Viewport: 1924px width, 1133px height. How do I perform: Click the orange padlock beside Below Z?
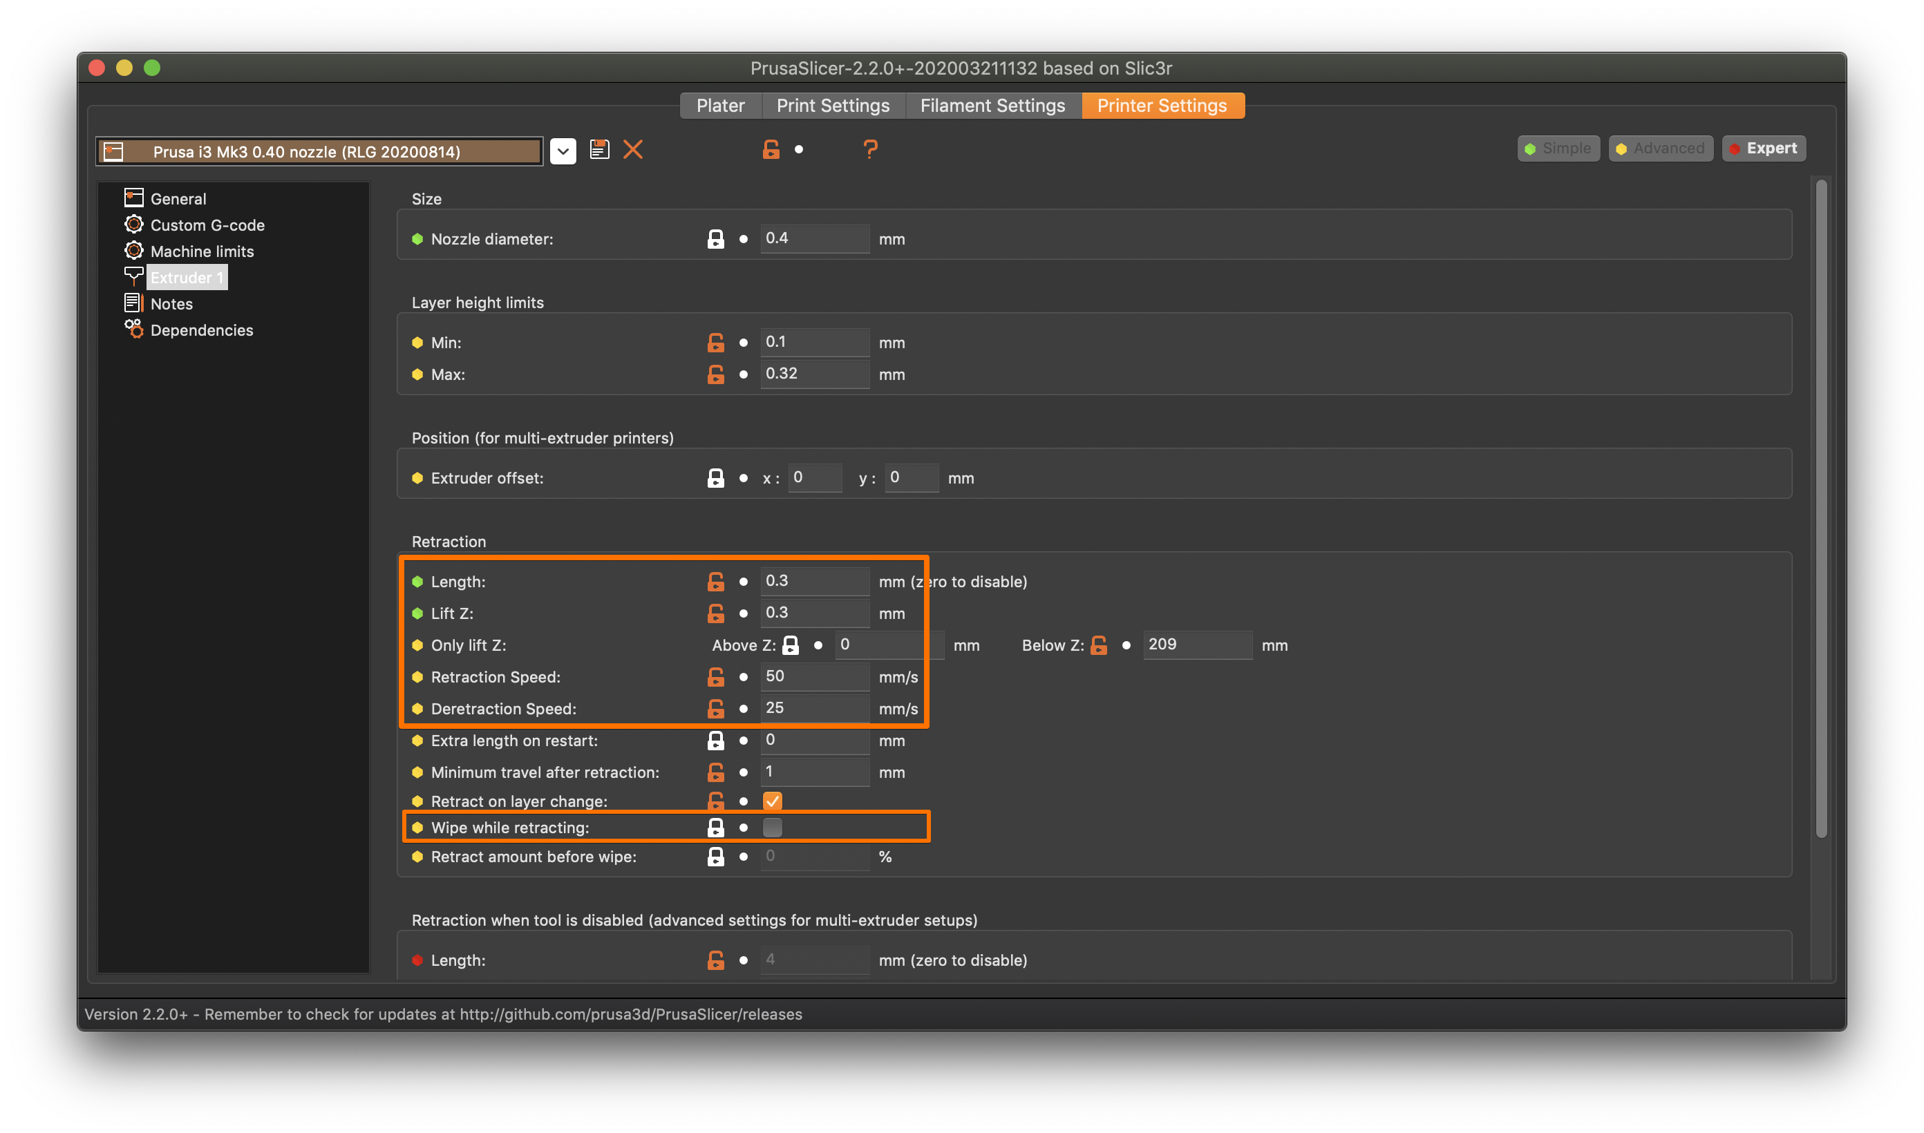pos(1099,645)
